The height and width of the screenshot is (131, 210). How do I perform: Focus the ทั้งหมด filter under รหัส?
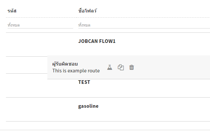40,25
